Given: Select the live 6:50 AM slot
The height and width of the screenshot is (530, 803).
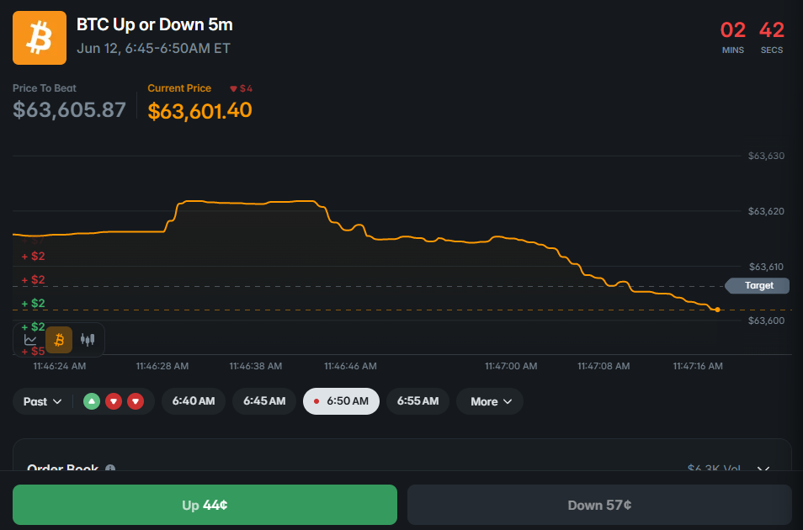Looking at the screenshot, I should tap(341, 401).
